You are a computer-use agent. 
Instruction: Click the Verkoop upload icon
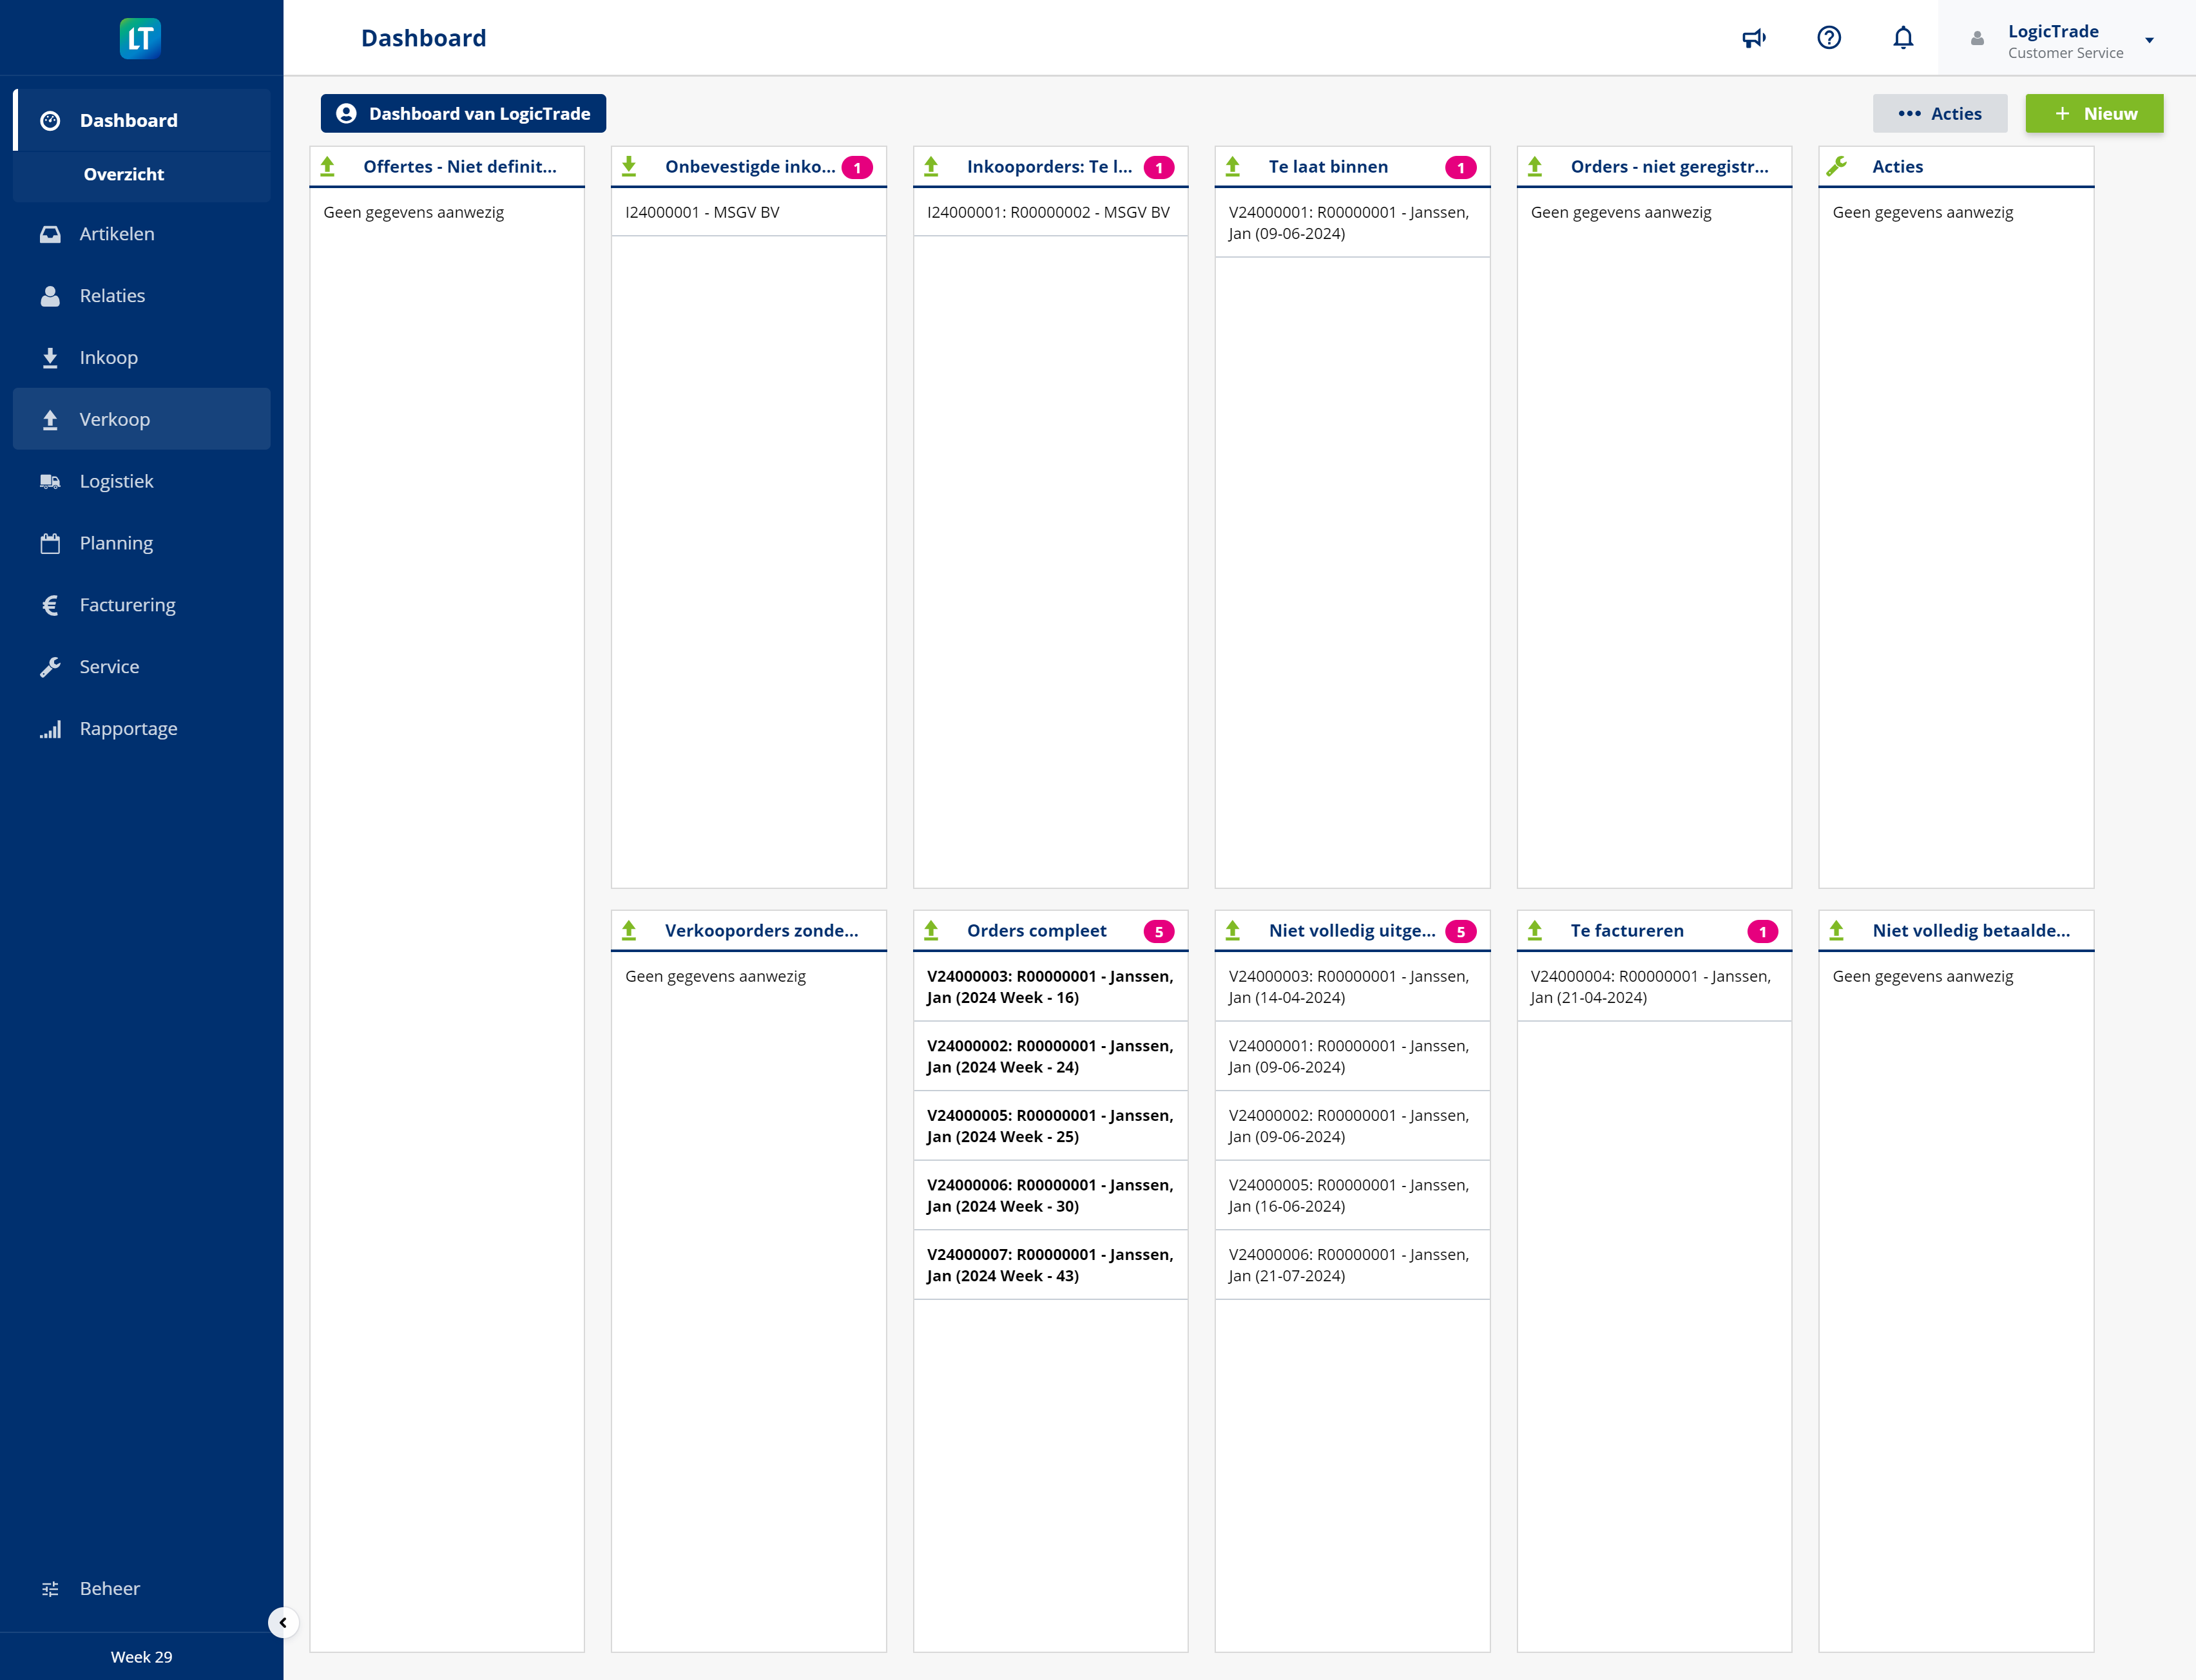pyautogui.click(x=50, y=420)
